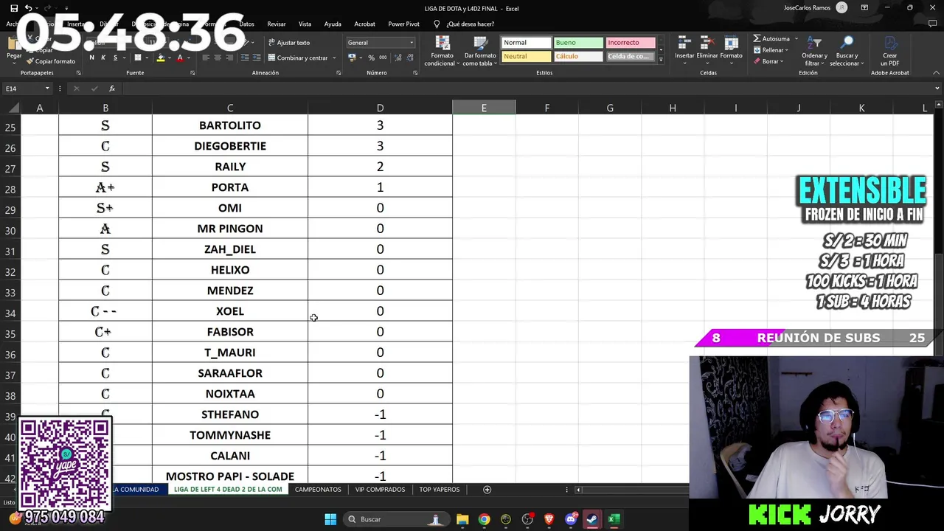944x531 pixels.
Task: Open the Windows Start menu
Action: pyautogui.click(x=330, y=519)
